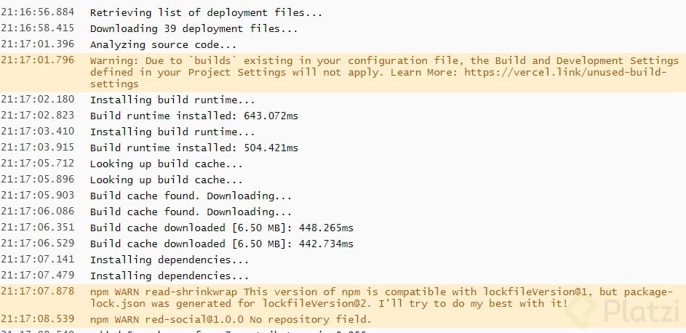This screenshot has height=333, width=686.
Task: Click the 21:17:01.796 warning timestamp
Action: (x=37, y=60)
